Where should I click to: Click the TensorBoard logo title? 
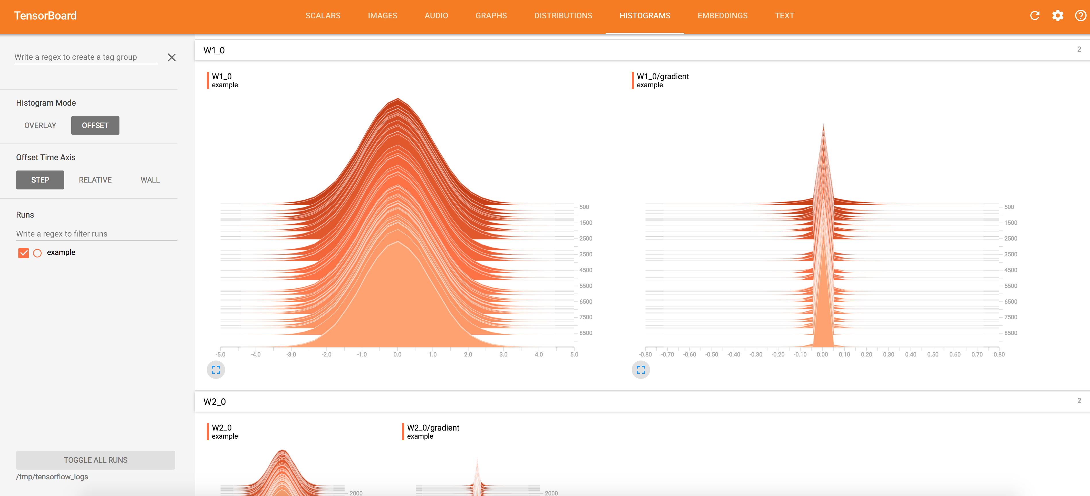[x=45, y=16]
